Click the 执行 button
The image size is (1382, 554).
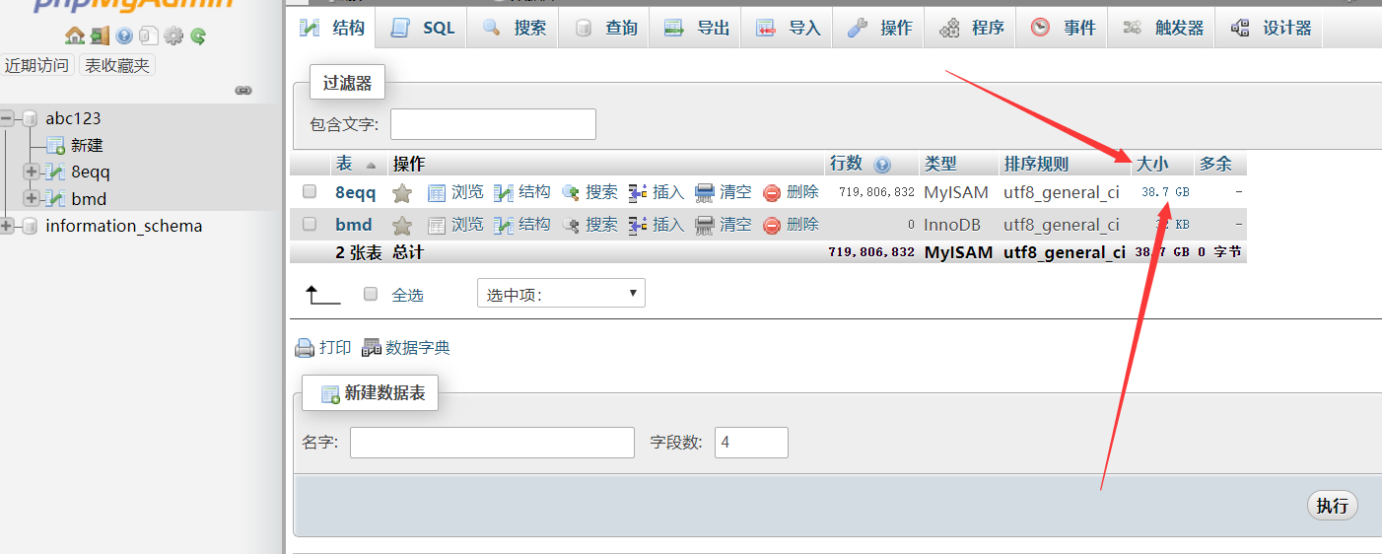click(1332, 506)
